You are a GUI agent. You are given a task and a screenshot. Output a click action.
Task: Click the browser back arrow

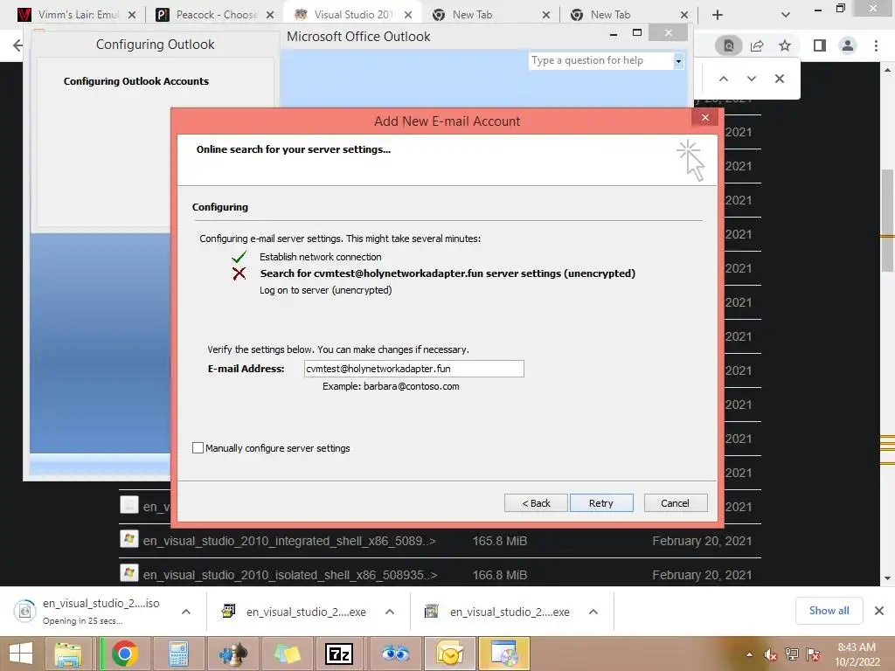[17, 45]
